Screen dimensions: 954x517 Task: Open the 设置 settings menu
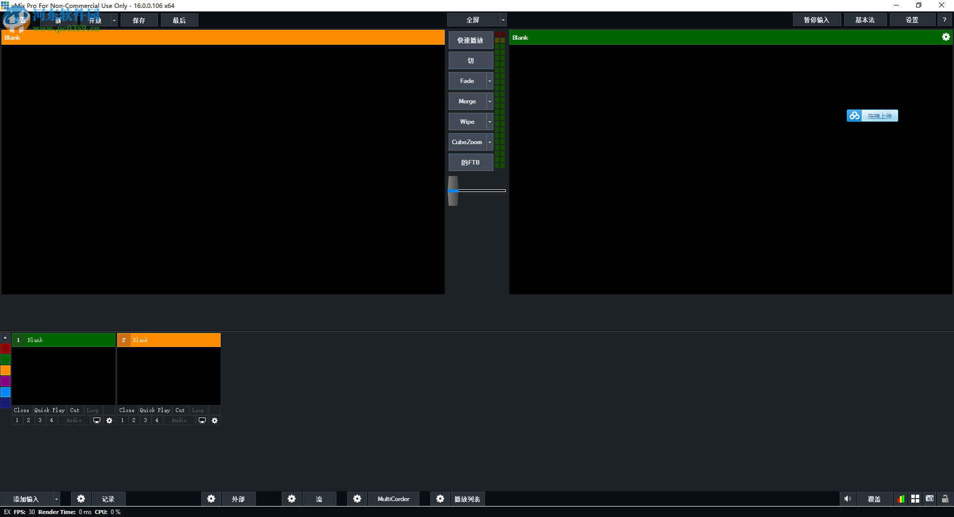click(912, 19)
